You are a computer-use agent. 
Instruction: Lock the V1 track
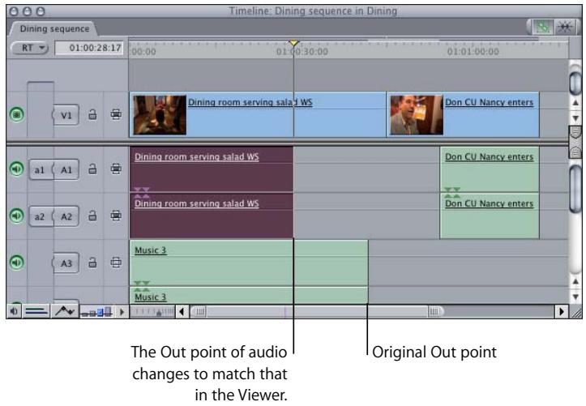tap(92, 114)
